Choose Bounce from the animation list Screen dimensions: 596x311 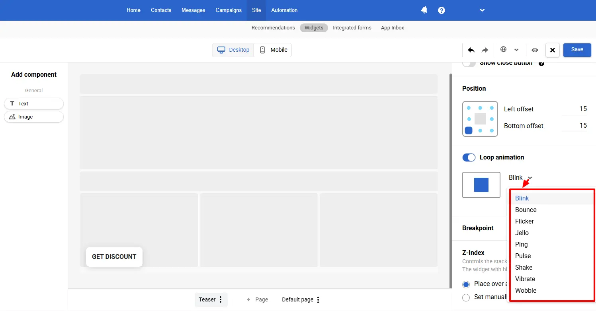pos(526,210)
